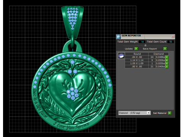This screenshot has width=183, height=137.
Task: Click the green arrow for row 0.048tw
Action: pos(167,57)
